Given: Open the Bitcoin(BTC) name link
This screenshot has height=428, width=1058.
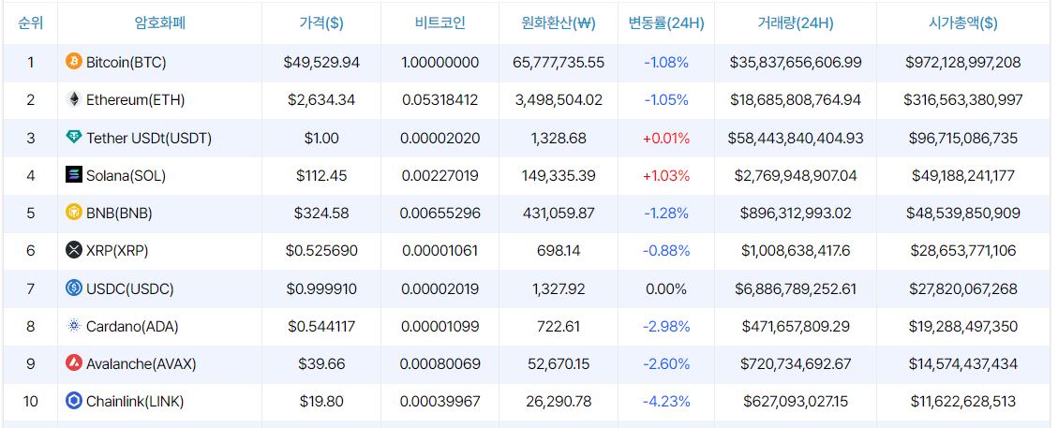Looking at the screenshot, I should click(x=127, y=63).
